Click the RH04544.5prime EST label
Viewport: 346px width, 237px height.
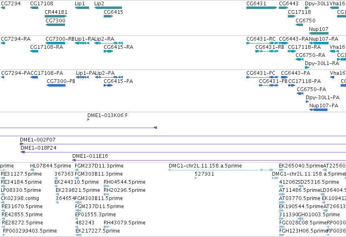(124, 182)
